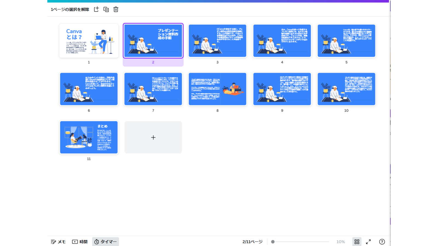The width and height of the screenshot is (438, 246).
Task: Open the help question mark icon
Action: tap(382, 242)
